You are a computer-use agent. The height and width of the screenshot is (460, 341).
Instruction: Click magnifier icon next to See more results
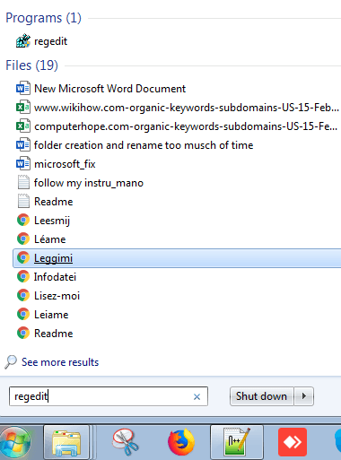point(11,362)
